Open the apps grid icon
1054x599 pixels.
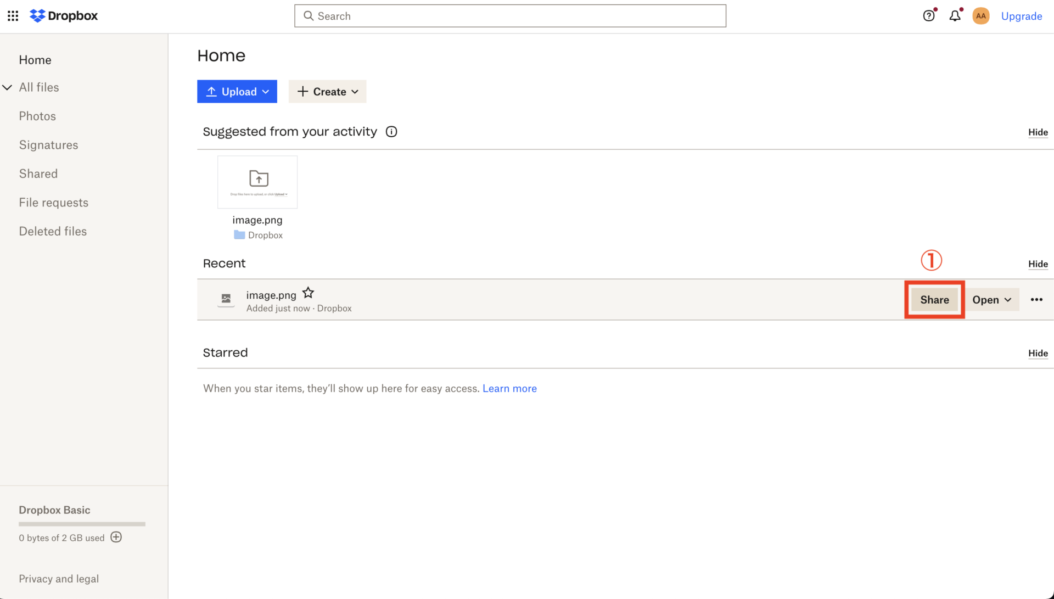pos(12,15)
